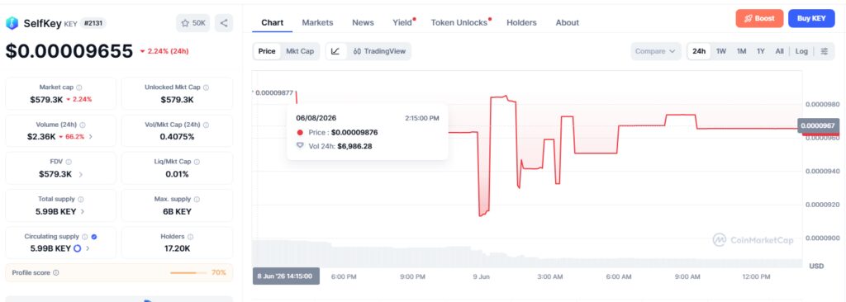Click the Boost button
Viewport: 846px width, 302px height.
pyautogui.click(x=759, y=18)
